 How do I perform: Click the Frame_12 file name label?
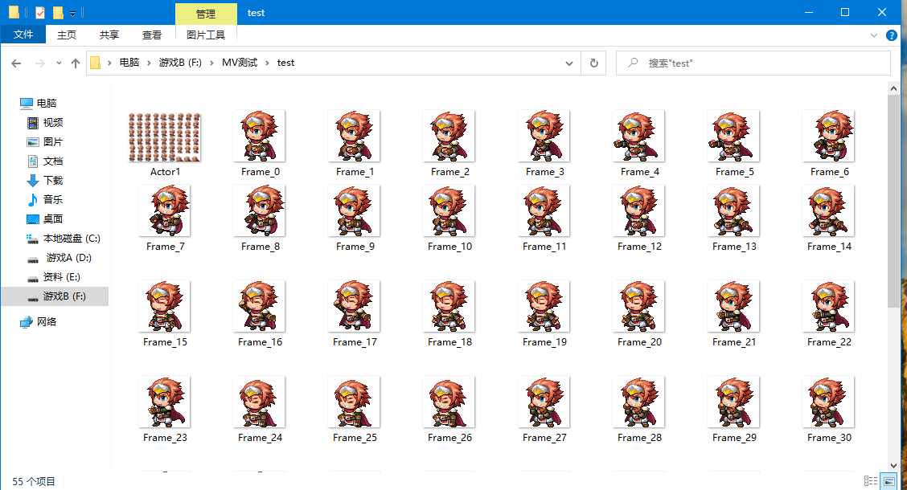click(639, 246)
